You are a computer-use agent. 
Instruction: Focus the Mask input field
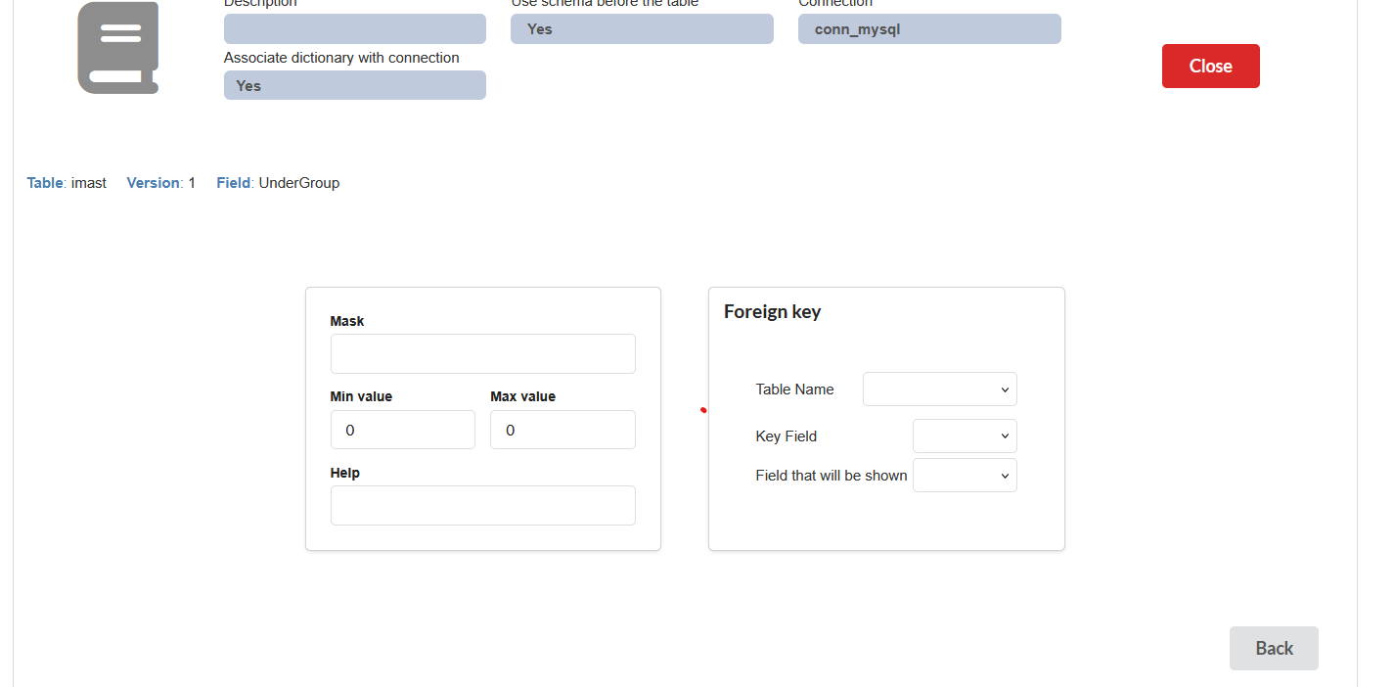pyautogui.click(x=482, y=353)
